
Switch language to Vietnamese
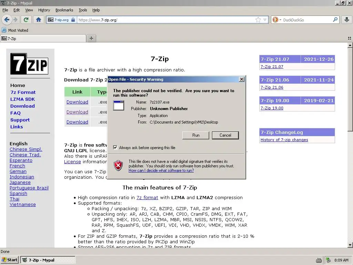23,204
